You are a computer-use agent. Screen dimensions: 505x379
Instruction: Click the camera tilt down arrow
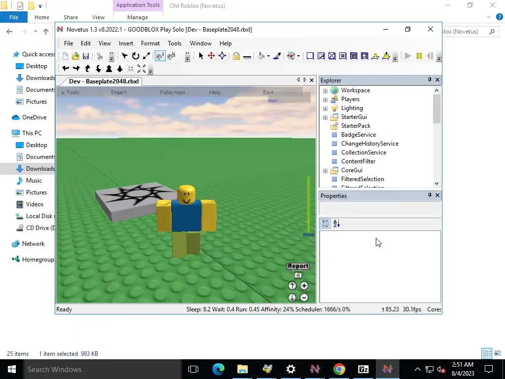point(98,68)
